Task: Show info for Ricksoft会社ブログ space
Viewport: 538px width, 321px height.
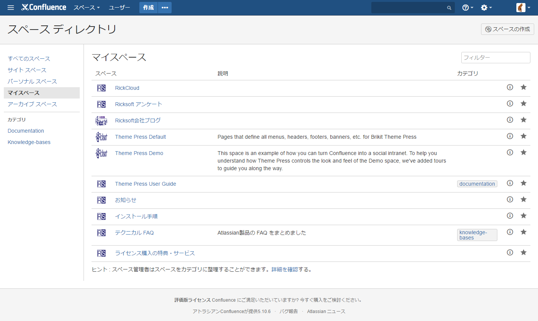Action: tap(510, 120)
